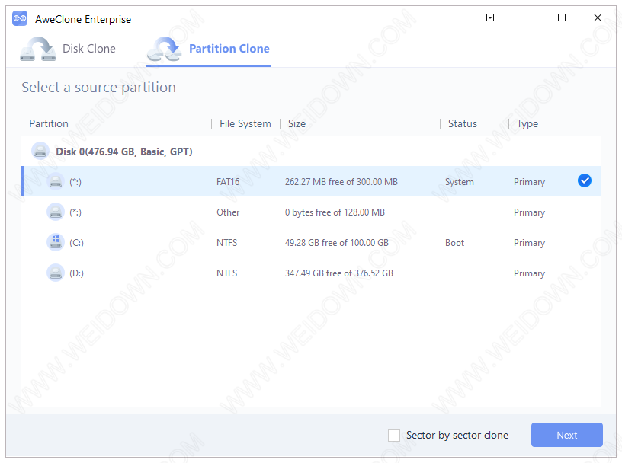The image size is (622, 463).
Task: Click the Other file system cell
Action: click(228, 212)
